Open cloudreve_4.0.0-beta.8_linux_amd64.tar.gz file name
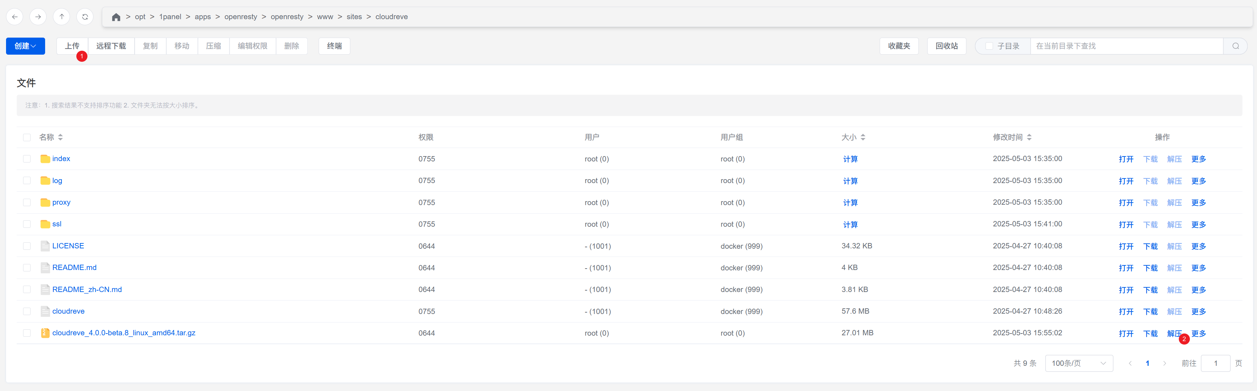The height and width of the screenshot is (391, 1257). (124, 333)
